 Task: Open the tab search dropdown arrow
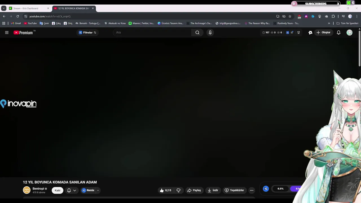click(4, 8)
